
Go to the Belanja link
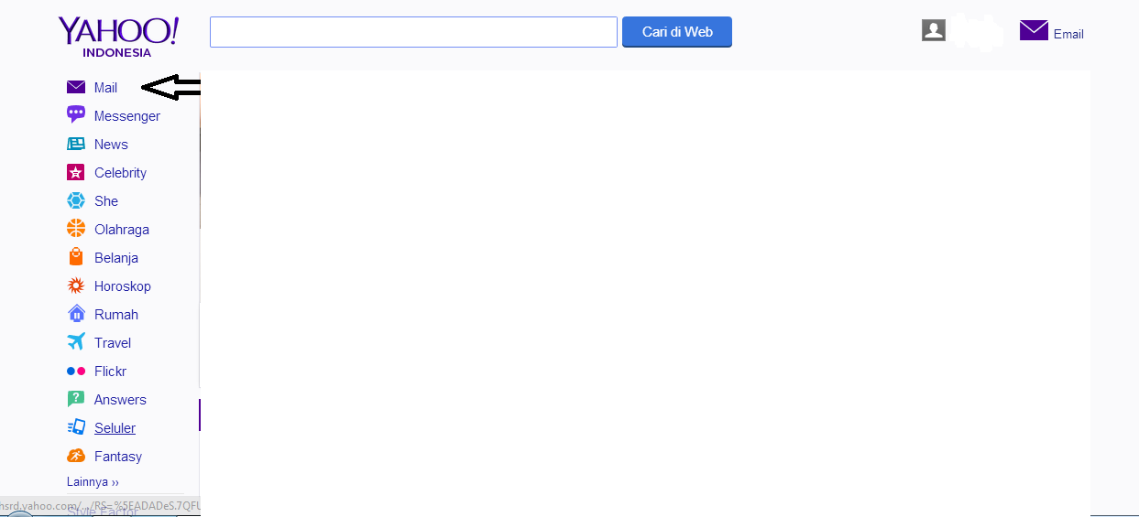click(x=116, y=258)
